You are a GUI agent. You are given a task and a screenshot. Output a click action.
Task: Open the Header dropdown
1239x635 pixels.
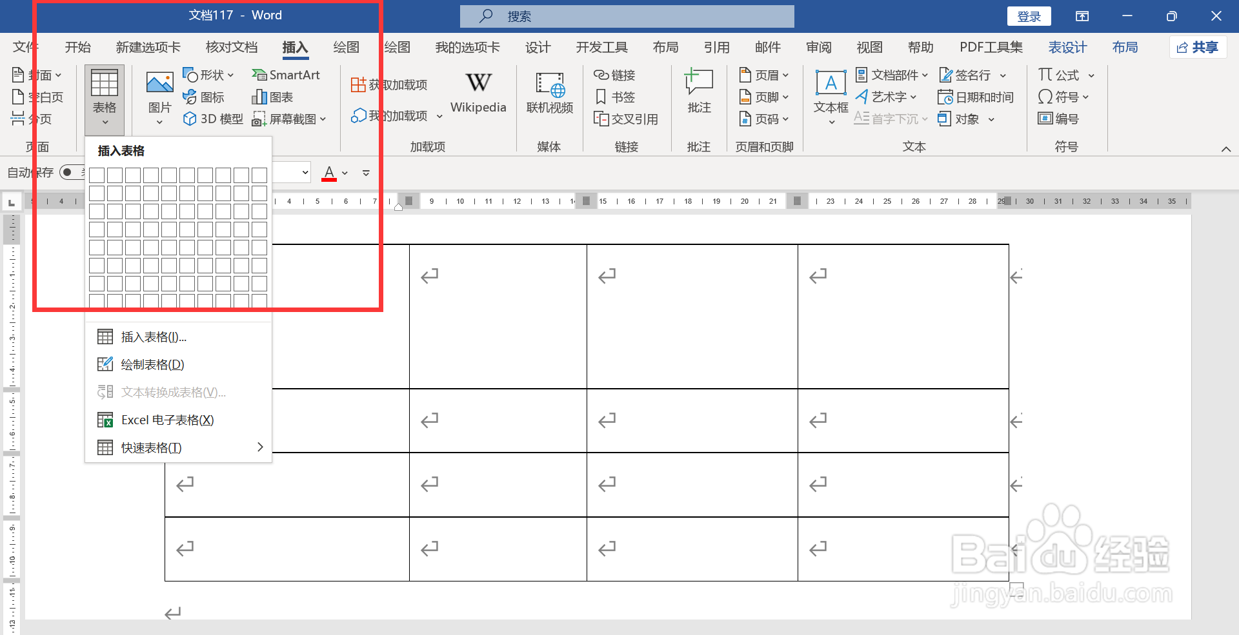(764, 75)
